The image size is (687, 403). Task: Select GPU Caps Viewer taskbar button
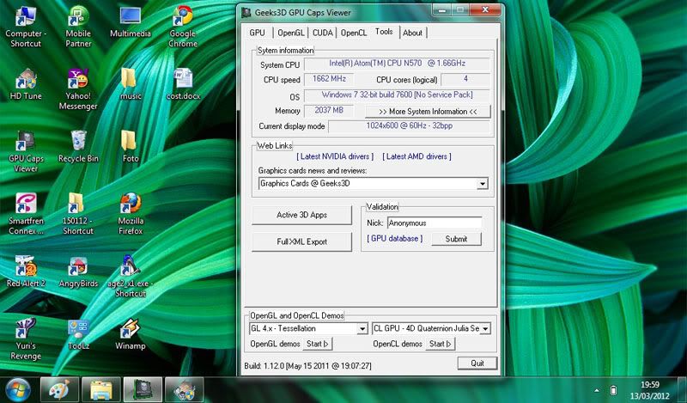tap(143, 390)
